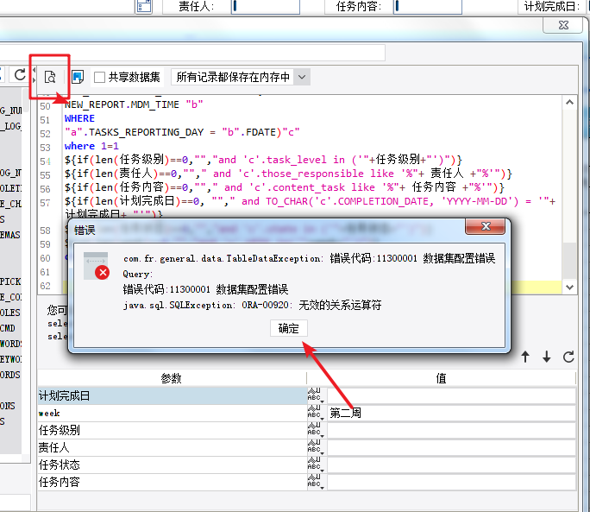This screenshot has height=512, width=590.
Task: Click the 责任人 input box at top
Action: pyautogui.click(x=266, y=6)
